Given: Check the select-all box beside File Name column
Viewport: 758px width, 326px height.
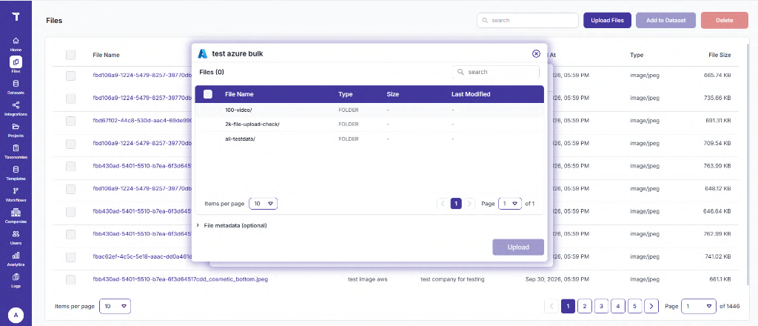Looking at the screenshot, I should pos(70,55).
